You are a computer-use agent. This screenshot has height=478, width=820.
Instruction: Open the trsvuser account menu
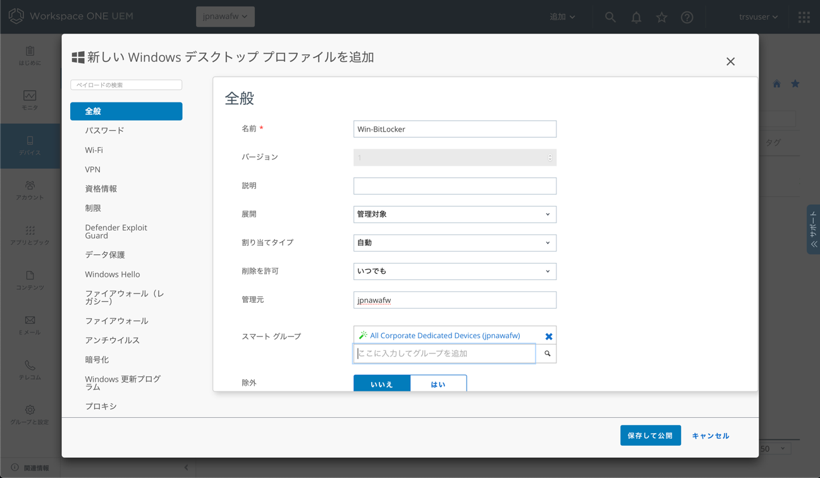(x=758, y=17)
